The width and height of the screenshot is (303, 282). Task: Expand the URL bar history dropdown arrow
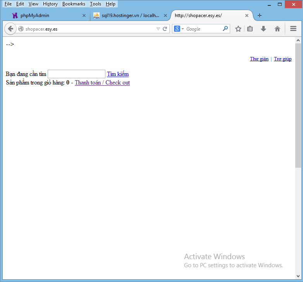(158, 29)
